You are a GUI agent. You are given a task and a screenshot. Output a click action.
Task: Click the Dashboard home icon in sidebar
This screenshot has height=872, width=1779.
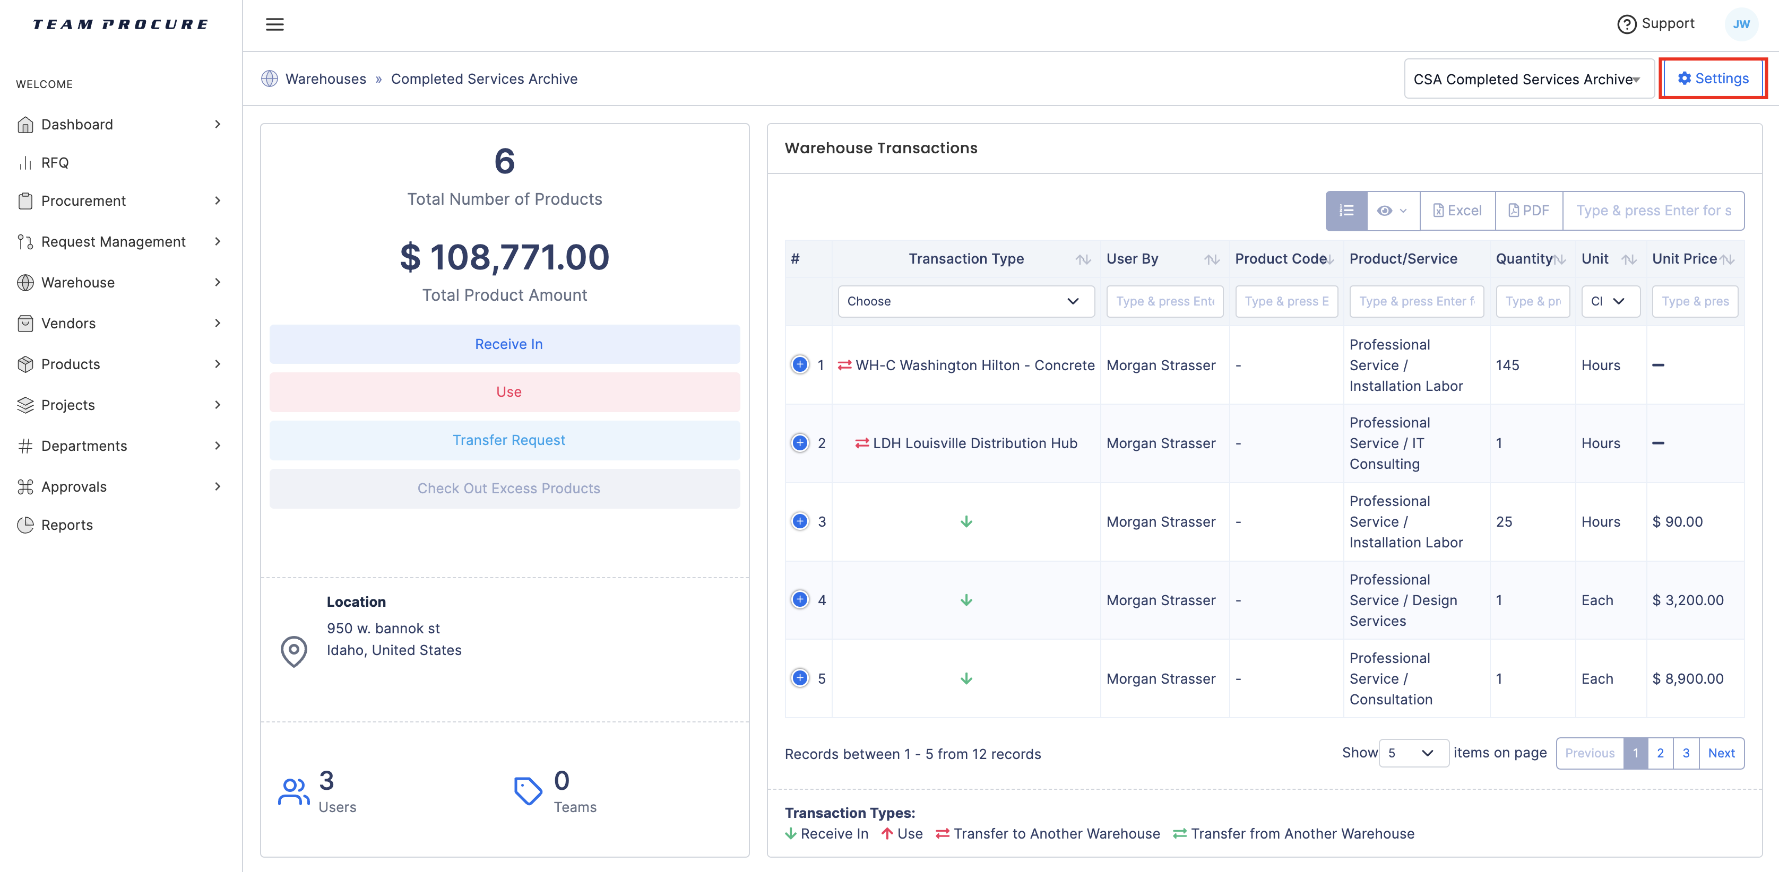point(25,124)
